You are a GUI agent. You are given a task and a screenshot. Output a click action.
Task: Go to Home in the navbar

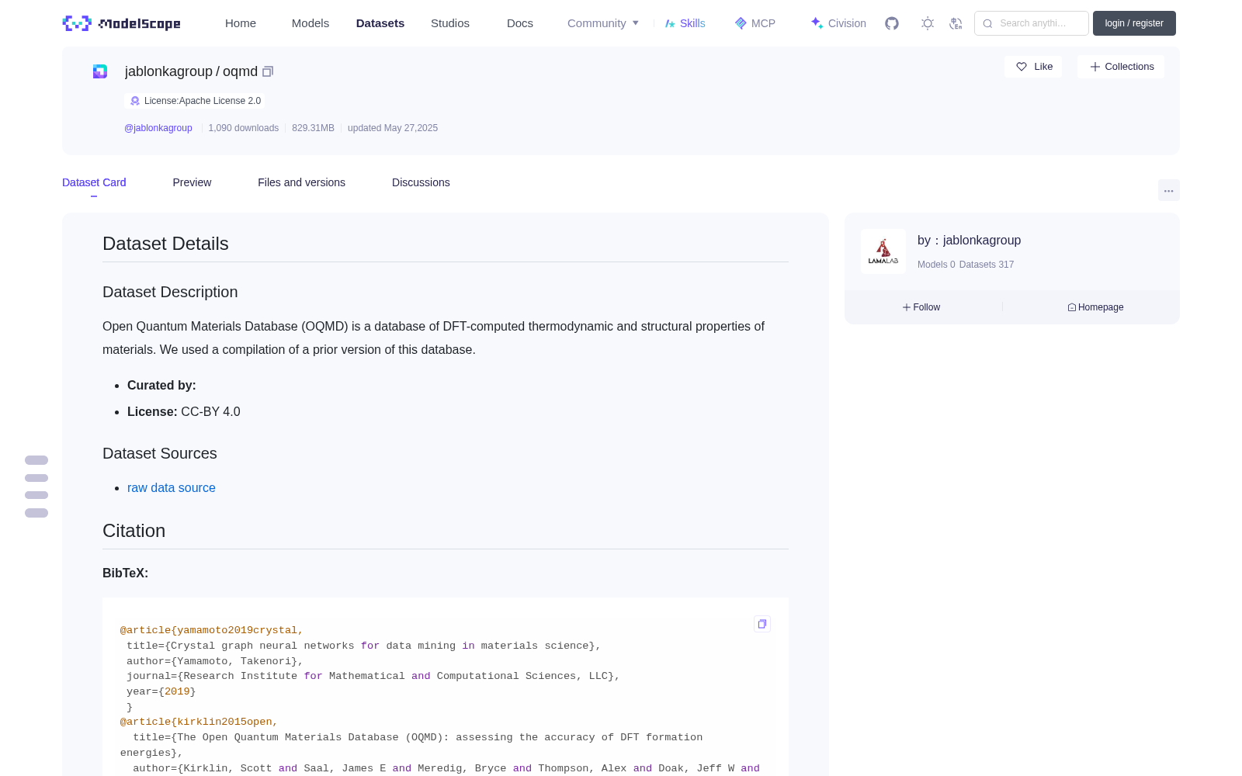(241, 23)
